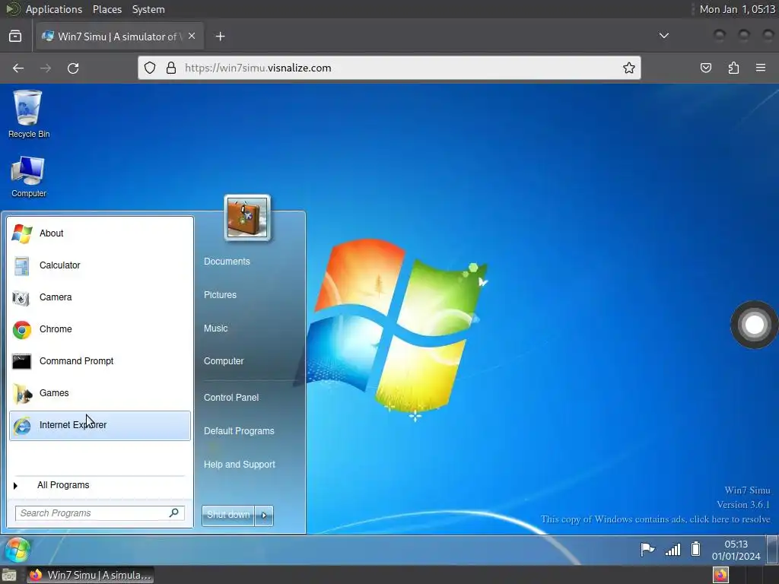Open the Applications menu
This screenshot has height=584, width=779.
pyautogui.click(x=54, y=9)
